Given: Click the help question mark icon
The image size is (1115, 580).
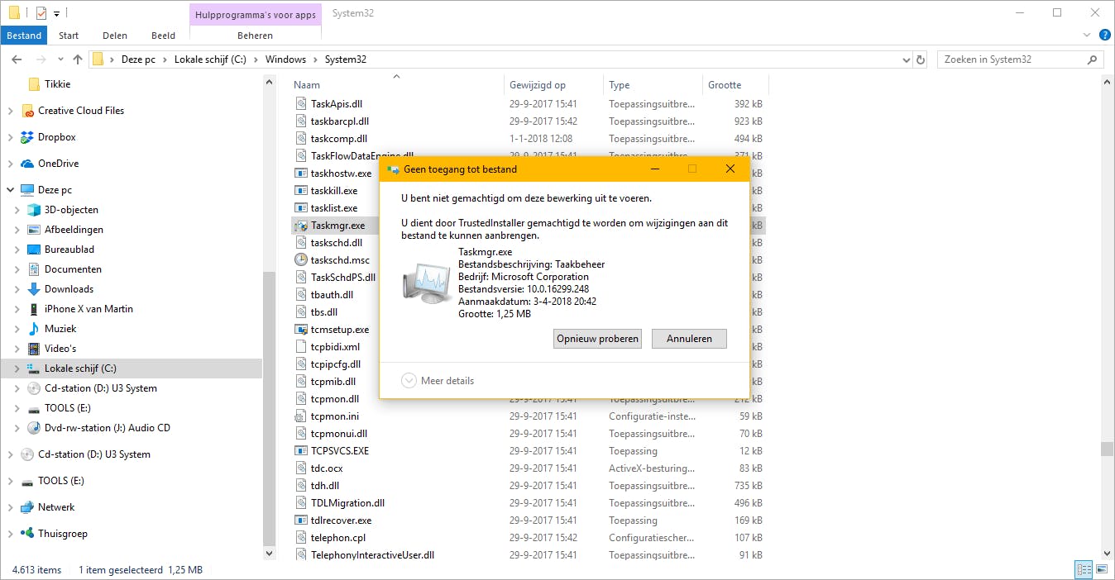Looking at the screenshot, I should (x=1104, y=36).
